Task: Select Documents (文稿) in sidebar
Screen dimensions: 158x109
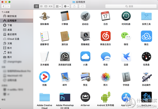Action: [17, 43]
